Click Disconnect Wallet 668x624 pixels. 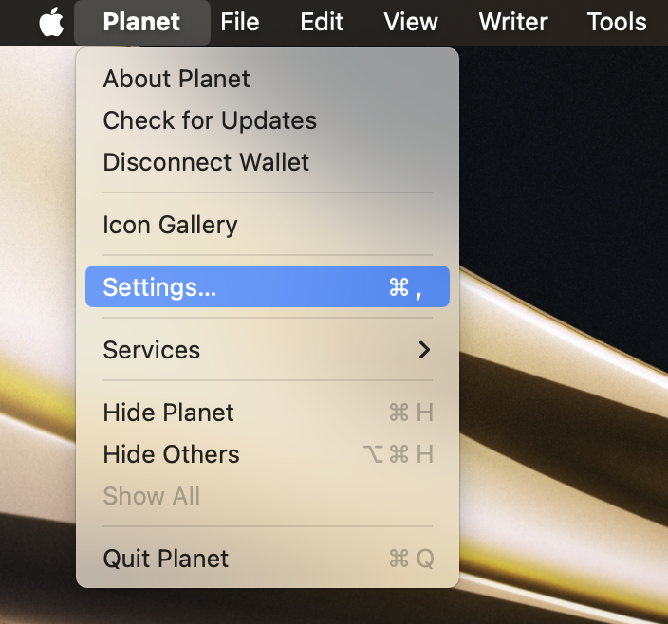pyautogui.click(x=268, y=162)
